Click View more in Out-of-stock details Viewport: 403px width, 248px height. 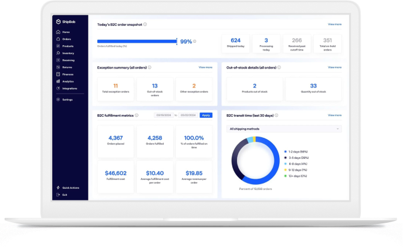click(x=334, y=67)
